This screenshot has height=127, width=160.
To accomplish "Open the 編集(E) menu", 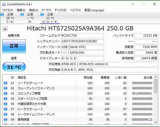I will point(21,10).
